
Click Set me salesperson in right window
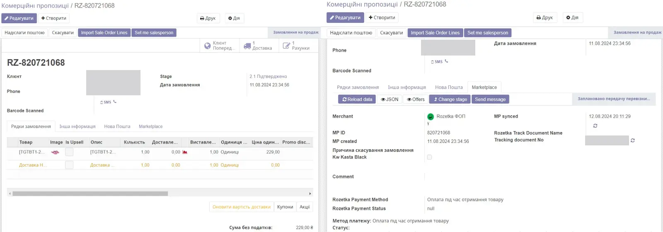click(488, 33)
